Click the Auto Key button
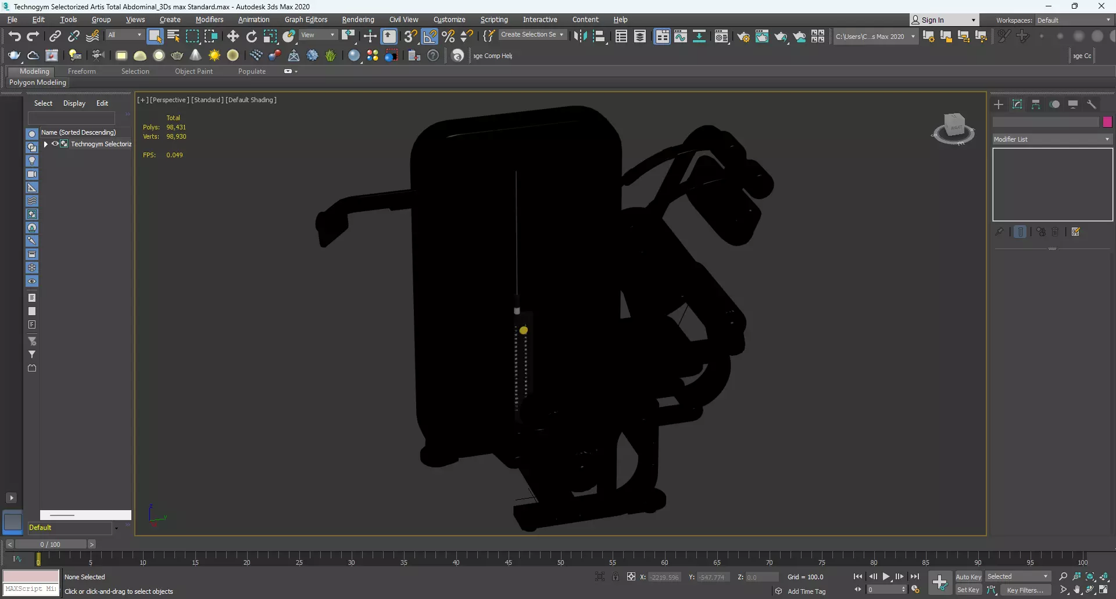1116x599 pixels. [968, 576]
